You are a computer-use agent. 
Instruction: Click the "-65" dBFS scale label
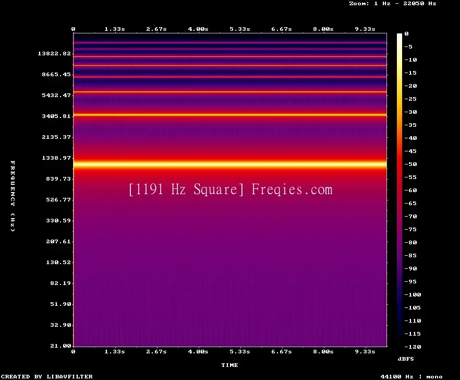[x=410, y=203]
